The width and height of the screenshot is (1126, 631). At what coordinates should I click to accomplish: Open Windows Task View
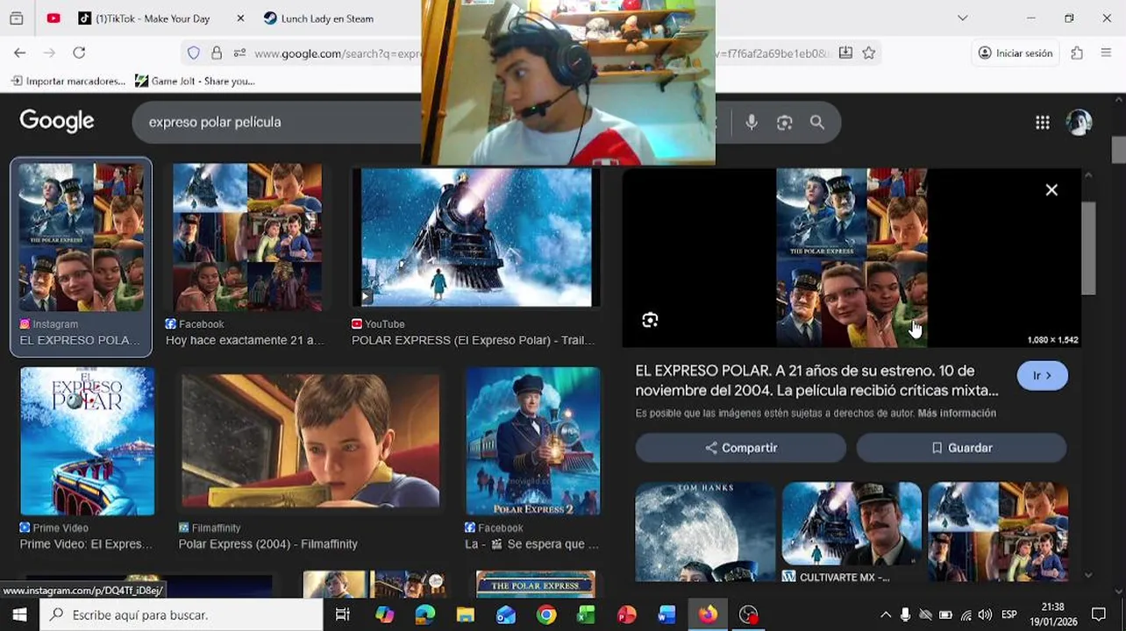(343, 614)
